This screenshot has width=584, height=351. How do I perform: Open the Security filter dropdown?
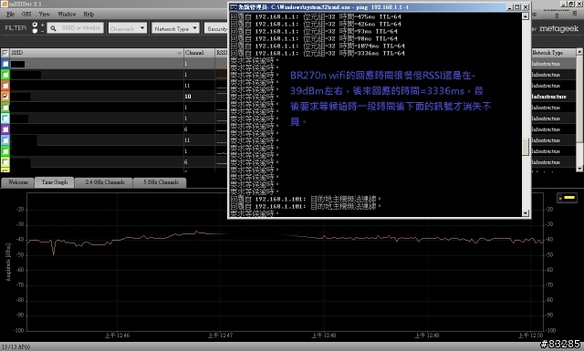pyautogui.click(x=216, y=28)
